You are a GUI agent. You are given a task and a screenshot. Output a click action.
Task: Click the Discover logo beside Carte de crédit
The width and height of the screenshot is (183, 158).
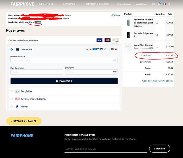116,40
